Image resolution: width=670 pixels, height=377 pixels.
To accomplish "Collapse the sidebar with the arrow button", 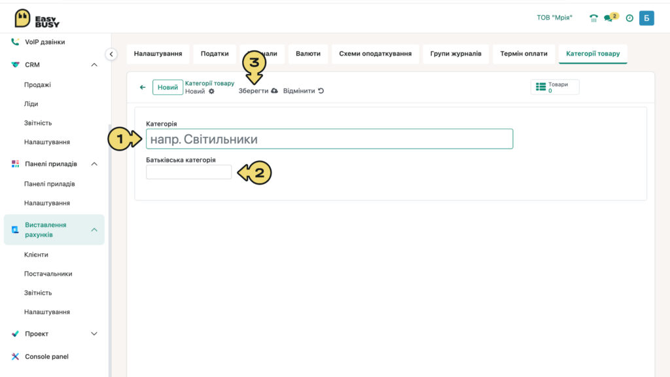I will point(111,54).
